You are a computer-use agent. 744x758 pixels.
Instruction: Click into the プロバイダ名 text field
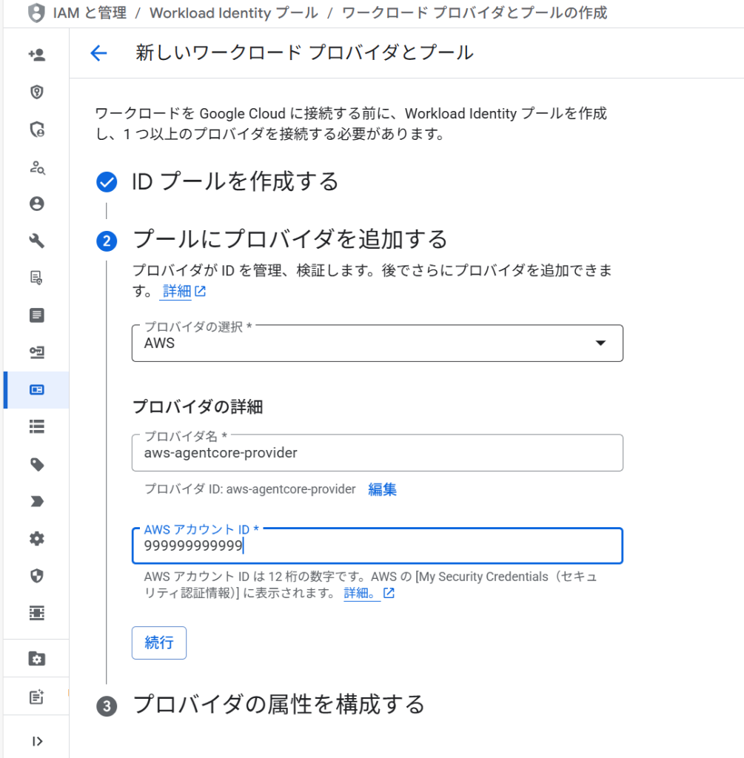pos(378,453)
